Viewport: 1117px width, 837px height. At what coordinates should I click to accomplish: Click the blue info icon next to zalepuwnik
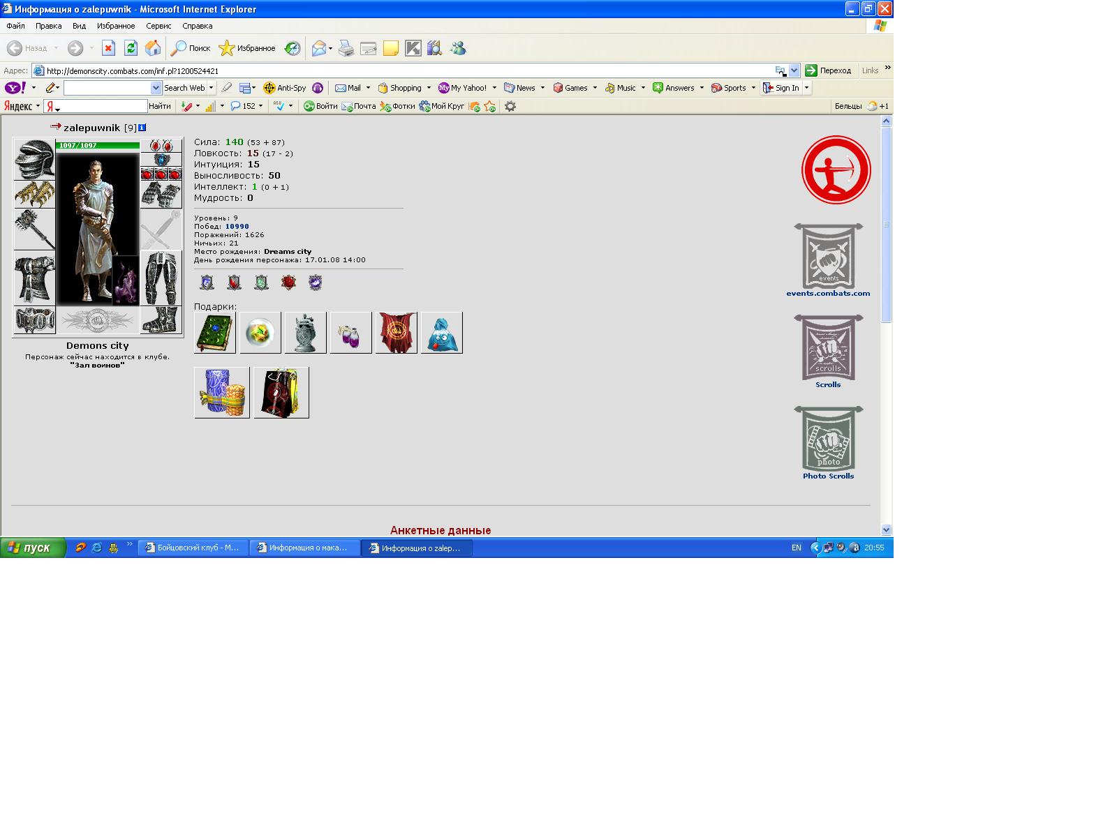142,128
